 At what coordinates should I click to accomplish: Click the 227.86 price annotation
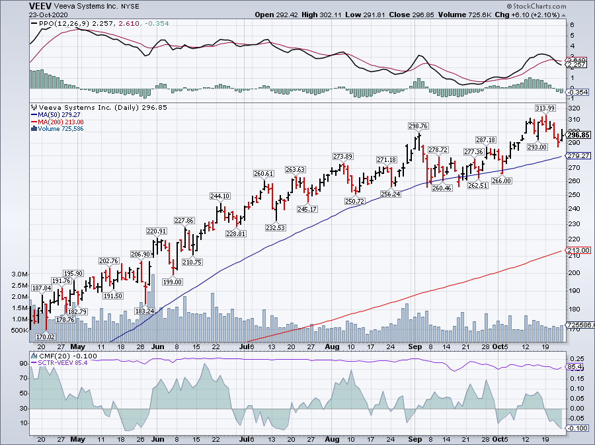184,220
